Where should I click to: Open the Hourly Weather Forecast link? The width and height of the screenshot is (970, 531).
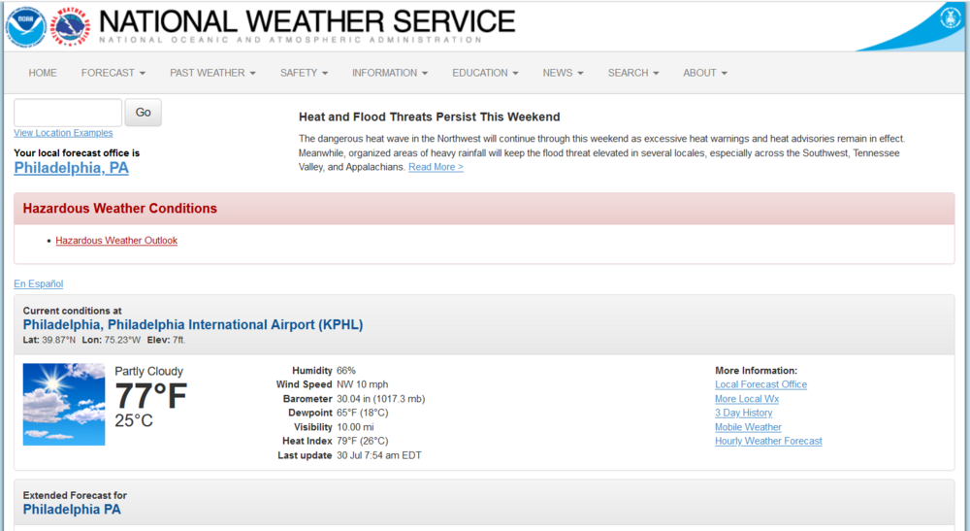(768, 442)
